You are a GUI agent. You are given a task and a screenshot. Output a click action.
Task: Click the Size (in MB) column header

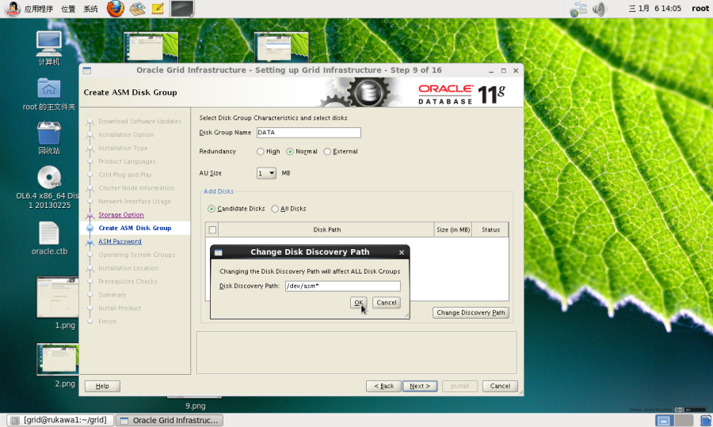click(x=453, y=229)
